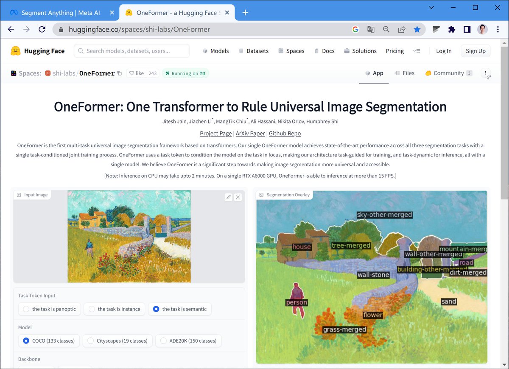Open the Project Page link
This screenshot has width=509, height=369.
216,133
